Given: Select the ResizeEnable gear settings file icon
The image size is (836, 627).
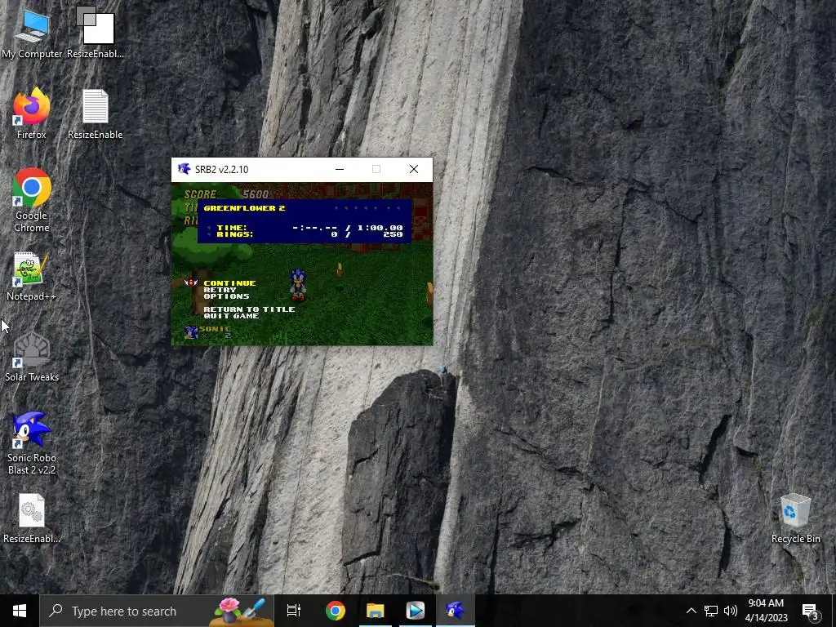Looking at the screenshot, I should click(x=32, y=518).
